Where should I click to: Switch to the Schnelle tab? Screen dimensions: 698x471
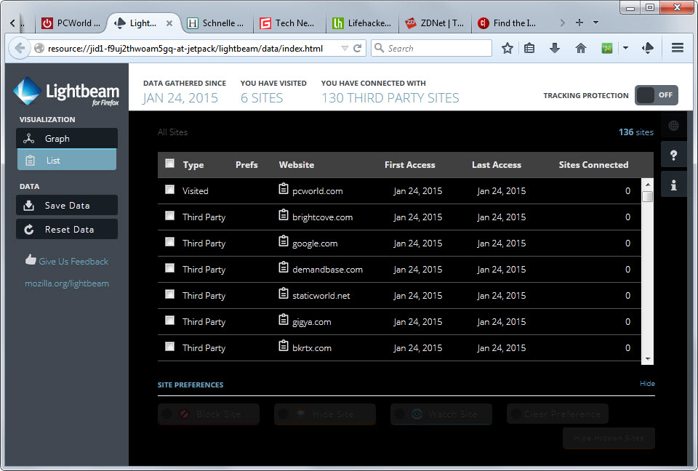[x=217, y=23]
